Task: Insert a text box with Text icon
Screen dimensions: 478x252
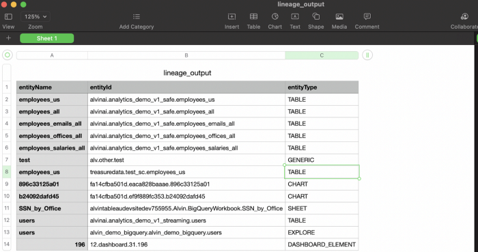Action: tap(295, 17)
